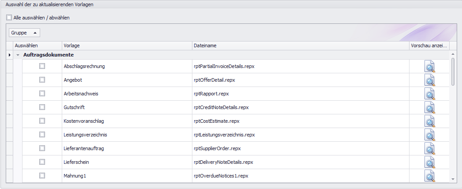Image resolution: width=462 pixels, height=189 pixels.
Task: Preview the Kostenvoranschlag template
Action: tap(429, 121)
